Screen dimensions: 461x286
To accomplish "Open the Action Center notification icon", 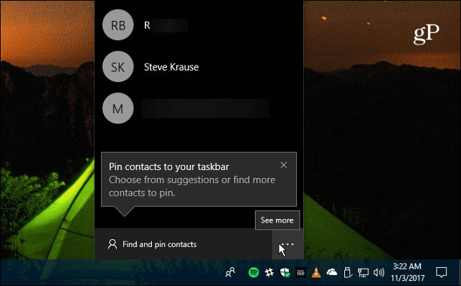I will pyautogui.click(x=442, y=272).
